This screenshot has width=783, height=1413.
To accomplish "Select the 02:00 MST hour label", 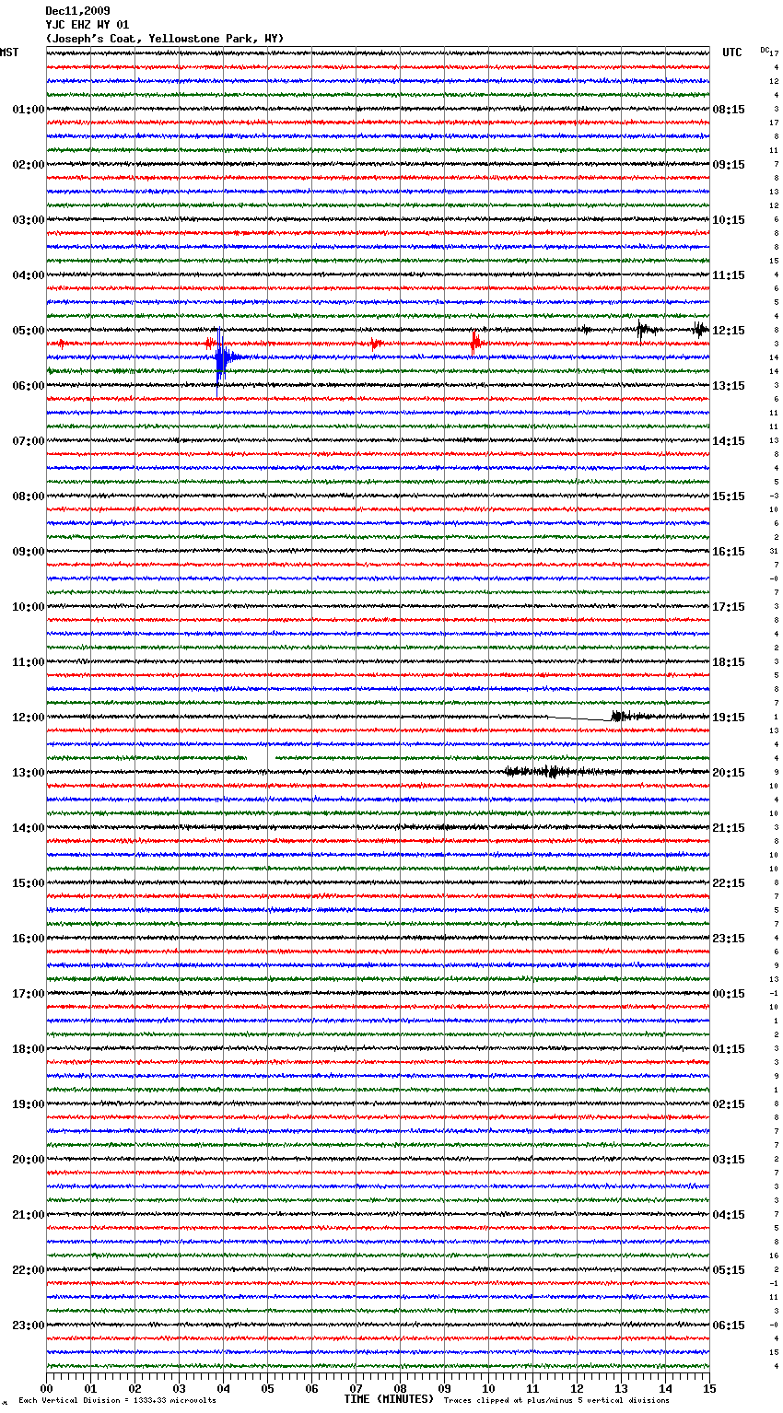I will point(28,165).
